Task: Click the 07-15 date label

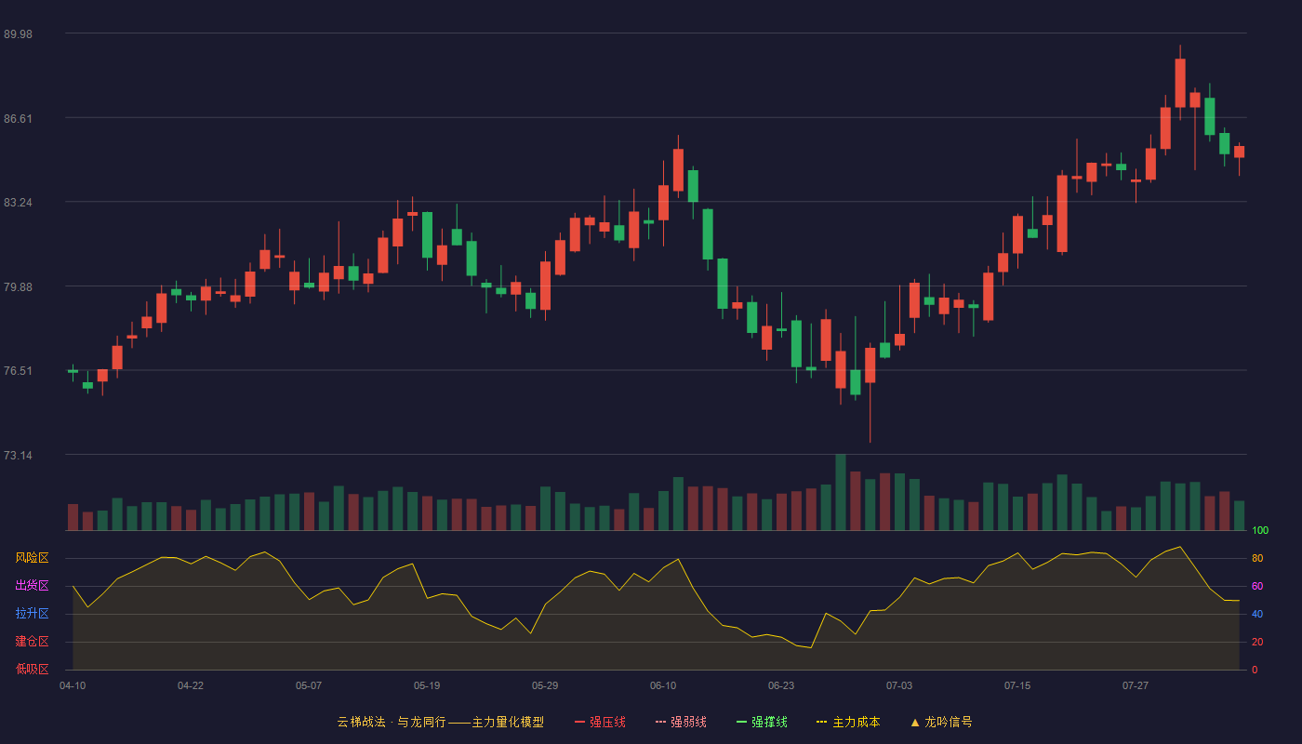Action: click(1017, 685)
